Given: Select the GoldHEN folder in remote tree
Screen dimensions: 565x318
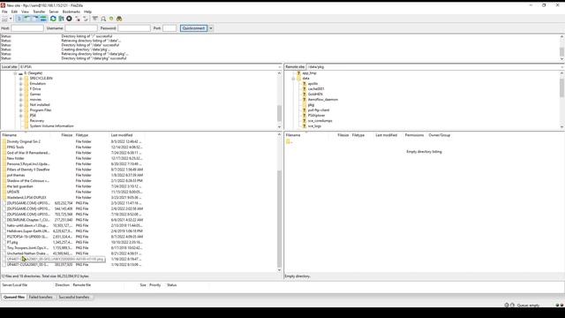Looking at the screenshot, I should 315,95.
